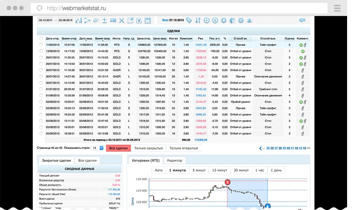This screenshot has height=210, width=356.
Task: Click the floppy disk save icon
Action: [x=148, y=20]
